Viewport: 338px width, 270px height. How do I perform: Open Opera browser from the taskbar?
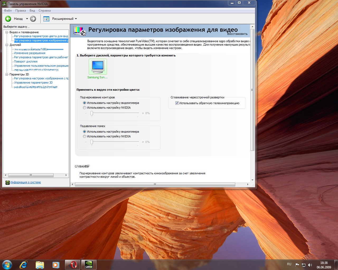click(73, 264)
